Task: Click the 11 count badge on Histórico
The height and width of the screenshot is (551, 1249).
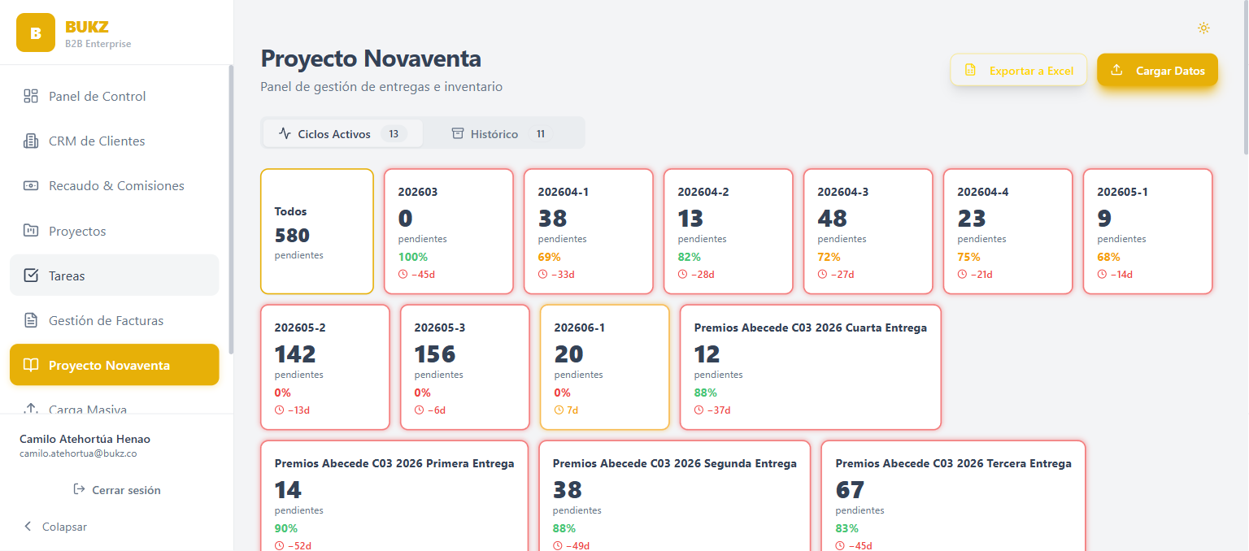Action: click(541, 133)
